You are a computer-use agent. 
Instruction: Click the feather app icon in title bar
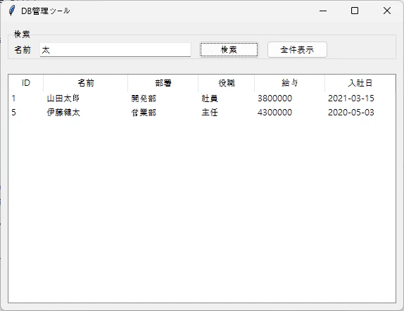point(11,11)
